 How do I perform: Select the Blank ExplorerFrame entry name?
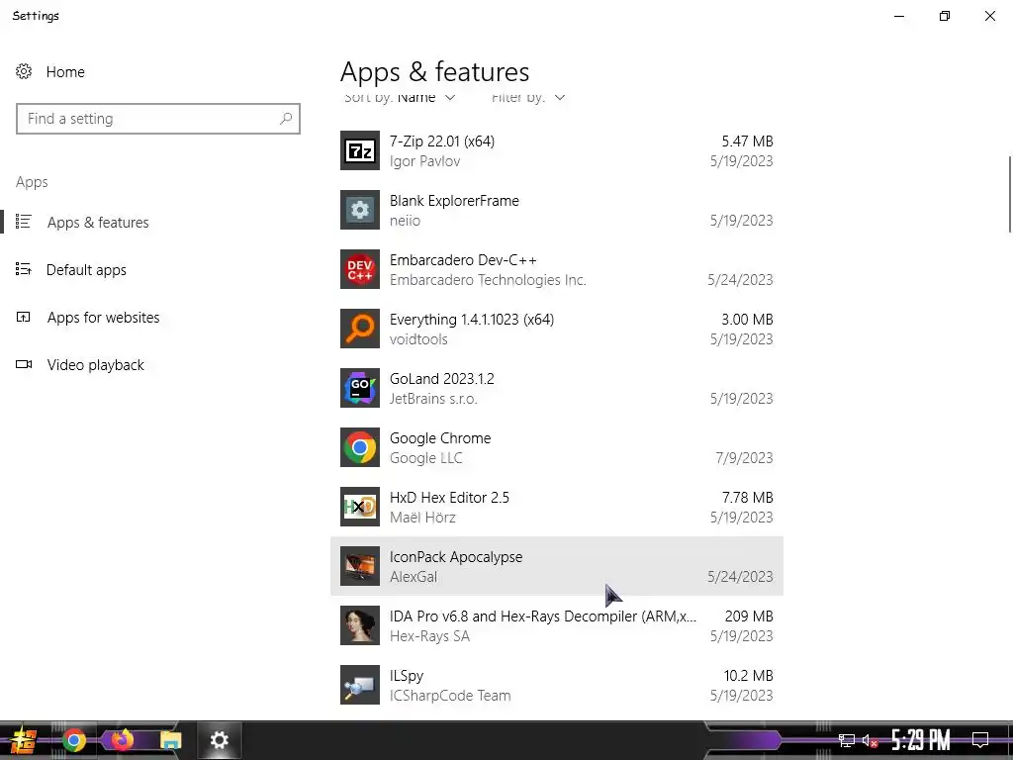tap(454, 200)
